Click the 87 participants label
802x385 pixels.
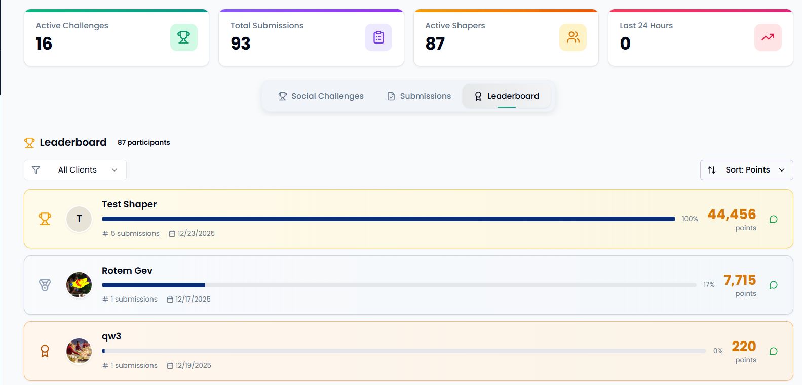[144, 143]
